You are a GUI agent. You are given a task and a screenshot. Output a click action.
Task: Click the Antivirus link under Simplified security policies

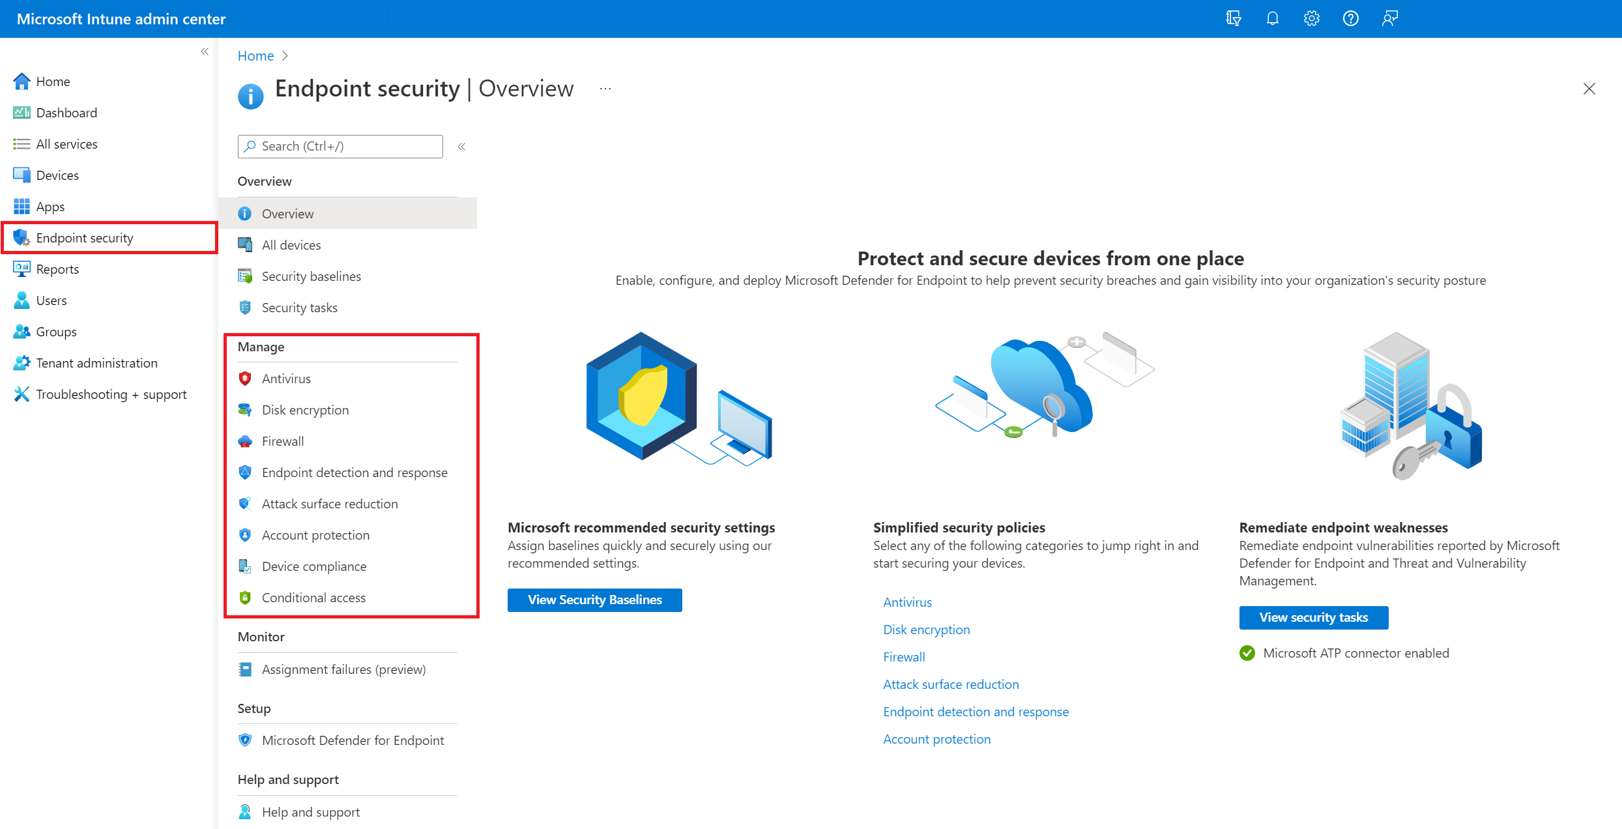click(x=906, y=601)
